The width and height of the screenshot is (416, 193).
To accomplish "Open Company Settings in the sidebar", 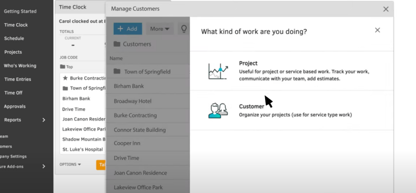I will [x=13, y=156].
